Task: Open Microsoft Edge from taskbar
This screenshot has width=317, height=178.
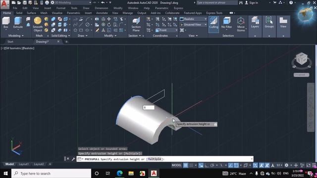Action: point(119,174)
